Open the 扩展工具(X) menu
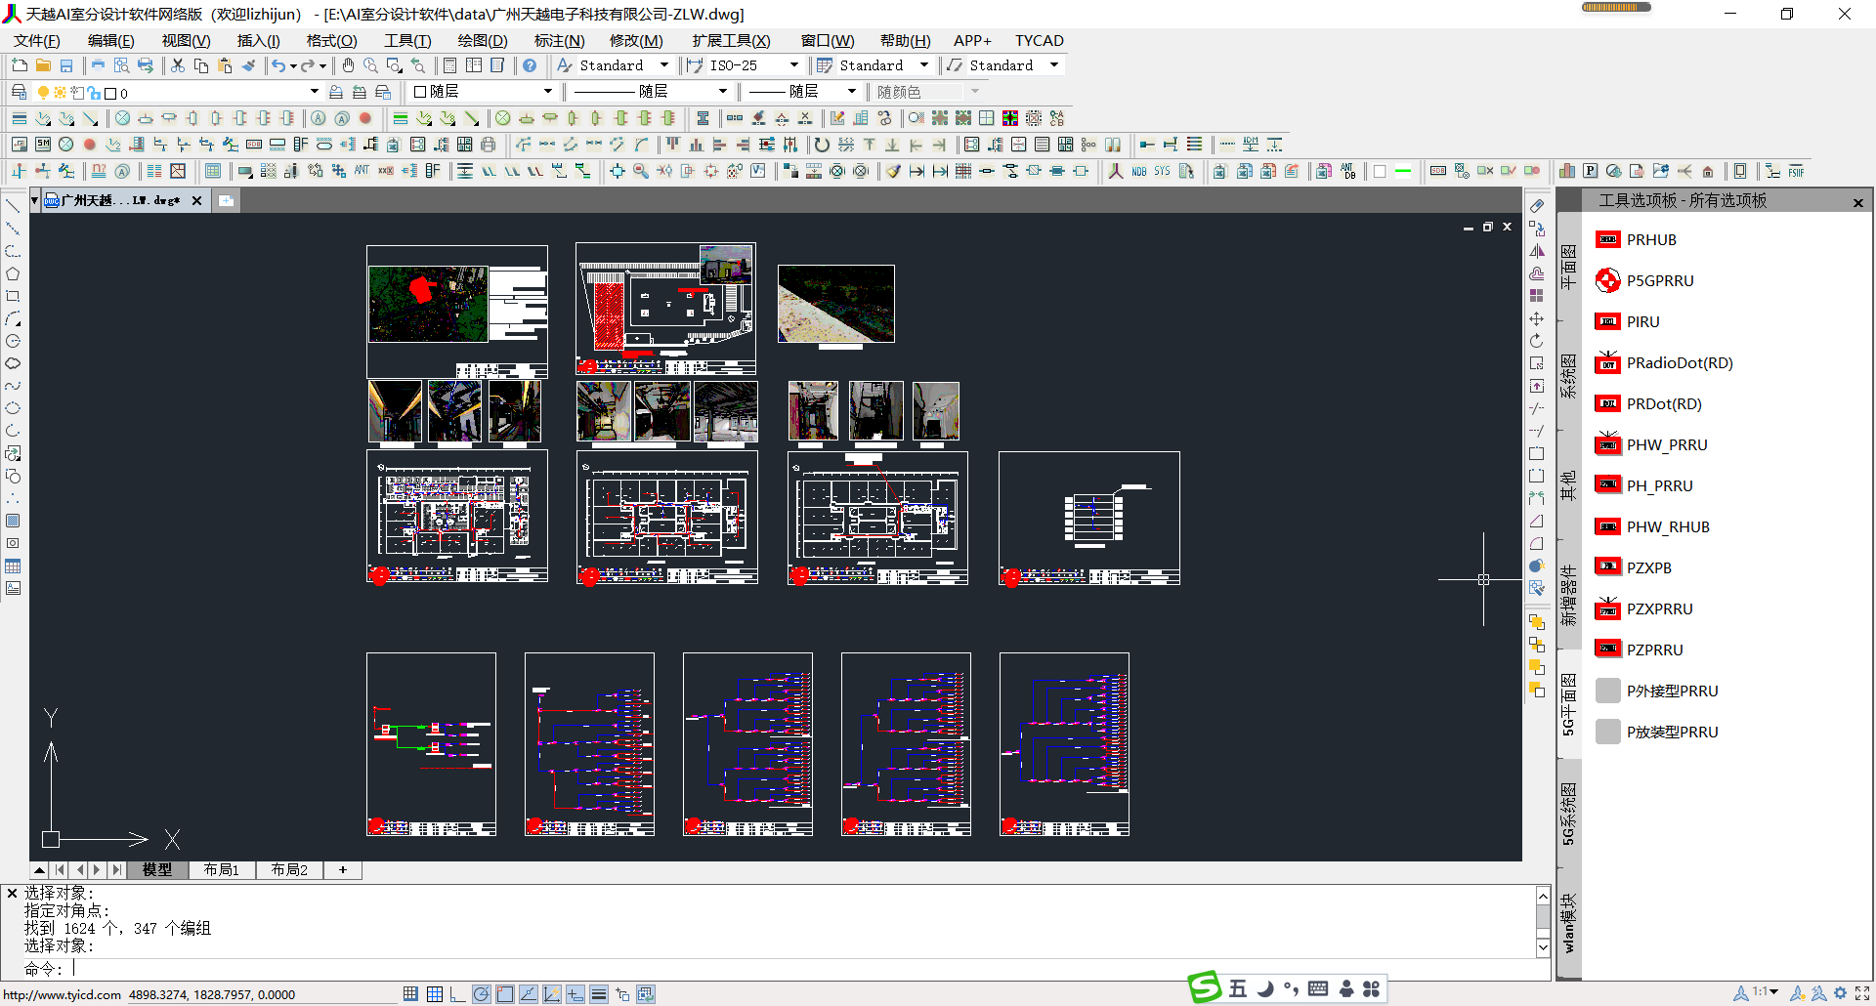 click(731, 40)
